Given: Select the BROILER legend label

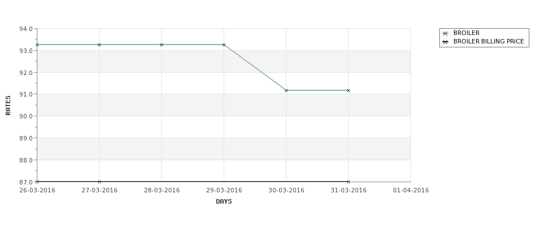Looking at the screenshot, I should [x=467, y=33].
